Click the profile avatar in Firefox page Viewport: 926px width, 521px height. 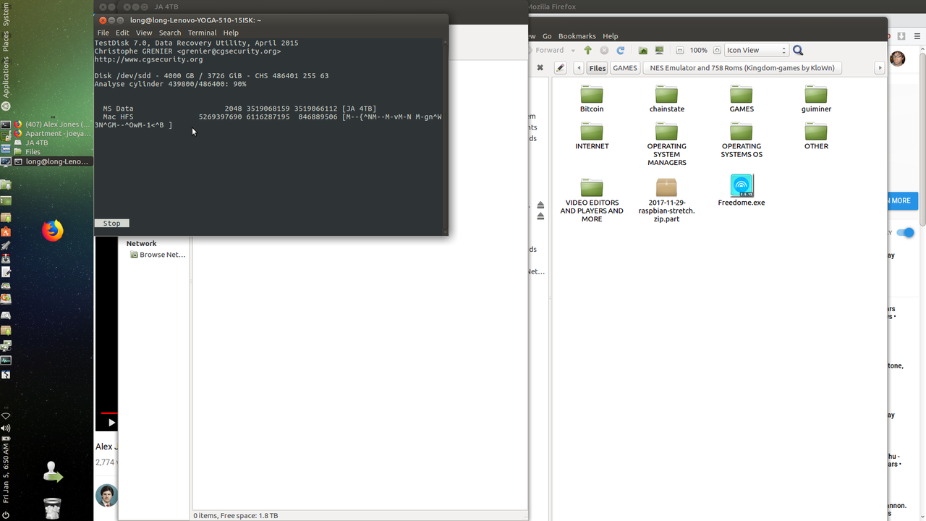[898, 59]
